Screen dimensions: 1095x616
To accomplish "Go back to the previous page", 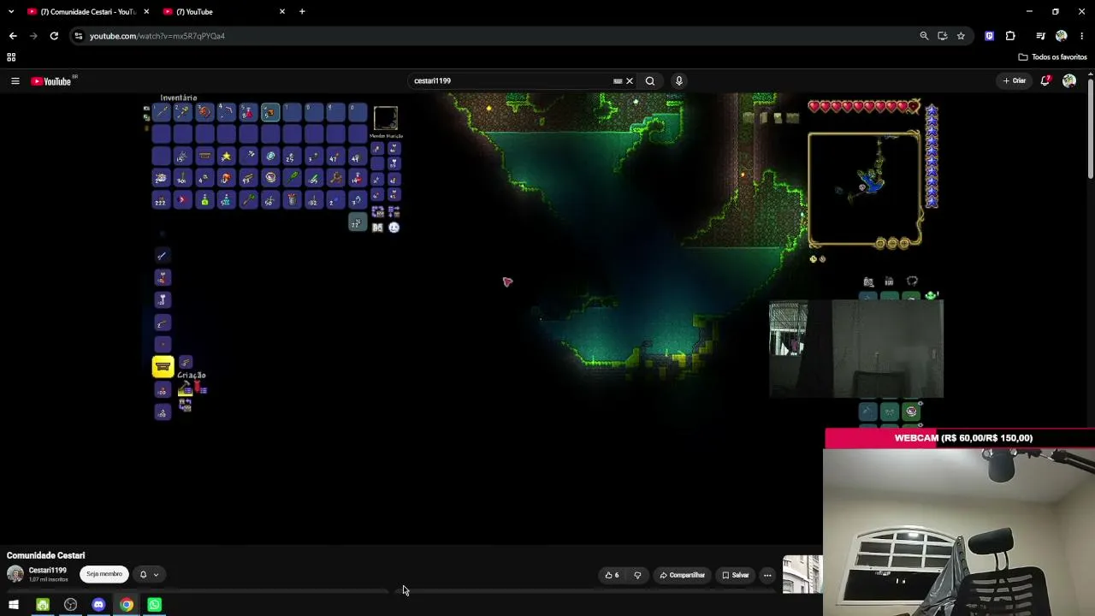I will click(13, 36).
